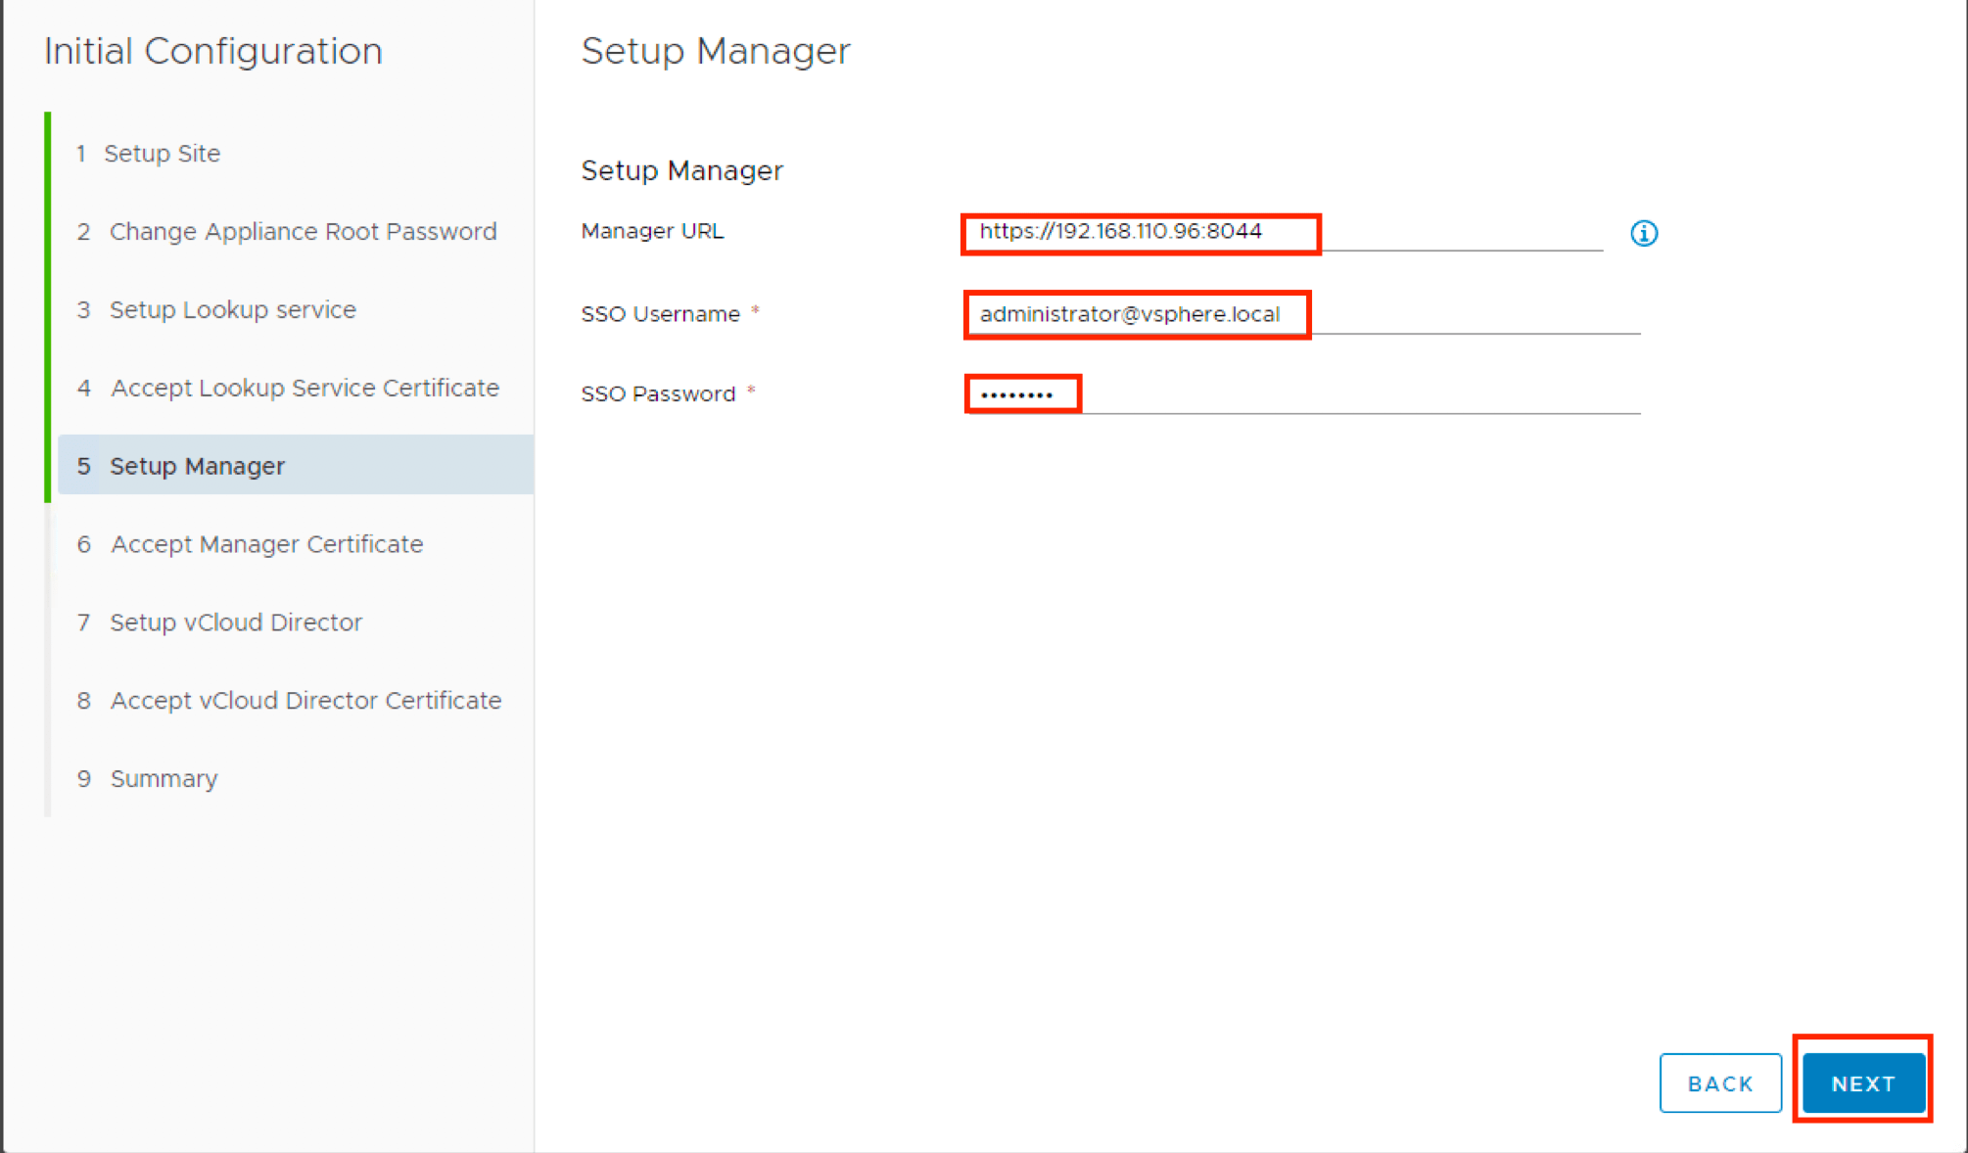Click the Initial Configuration title
Viewport: 1968px width, 1153px height.
click(x=213, y=51)
